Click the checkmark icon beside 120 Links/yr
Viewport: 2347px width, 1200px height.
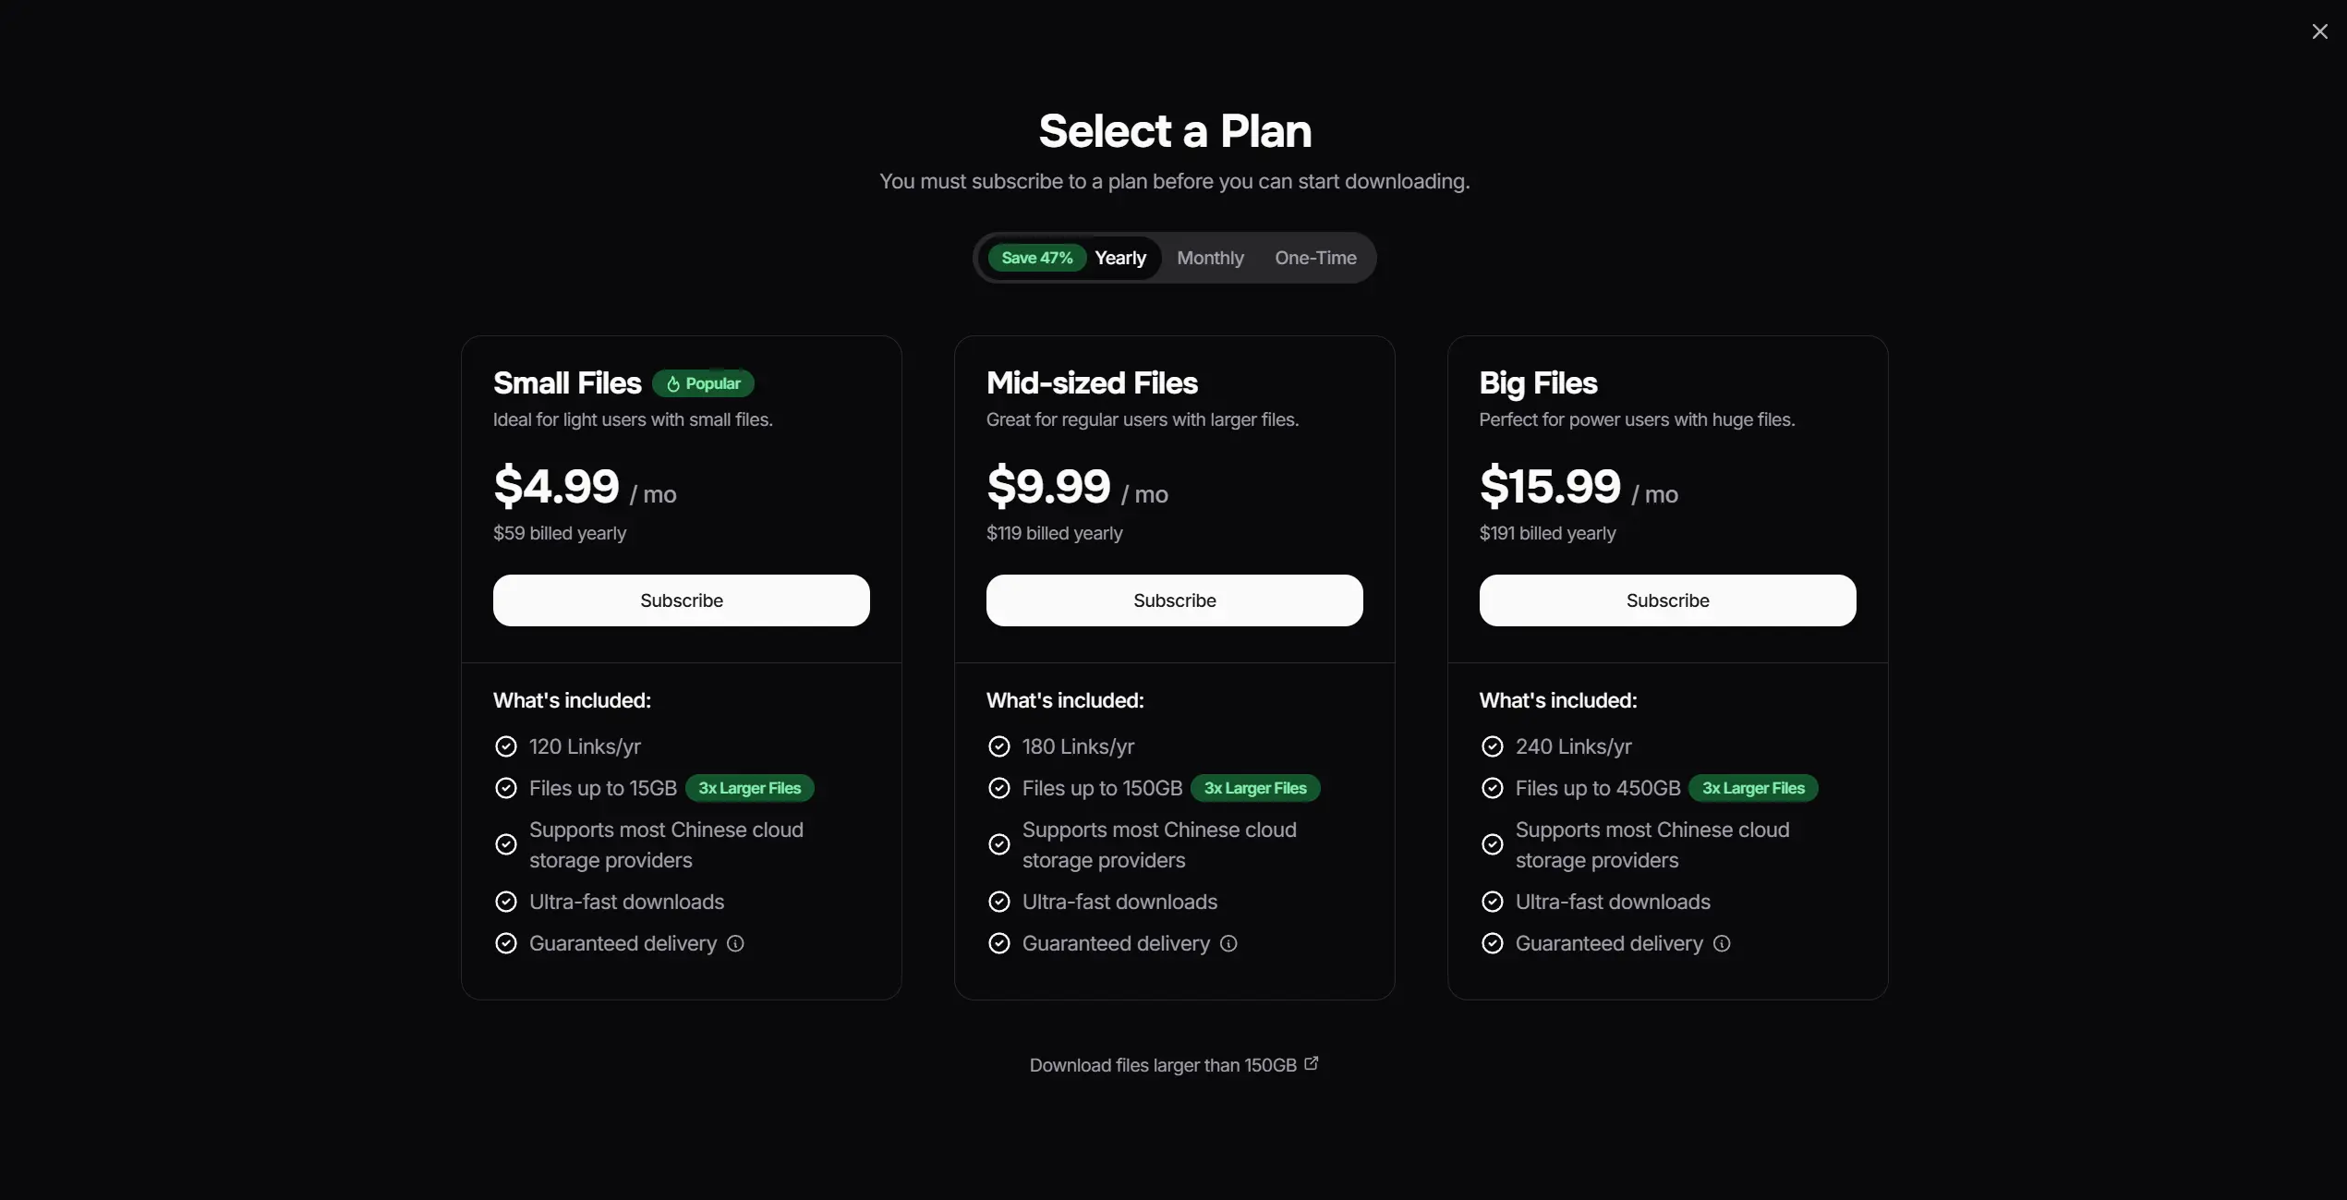pos(506,746)
